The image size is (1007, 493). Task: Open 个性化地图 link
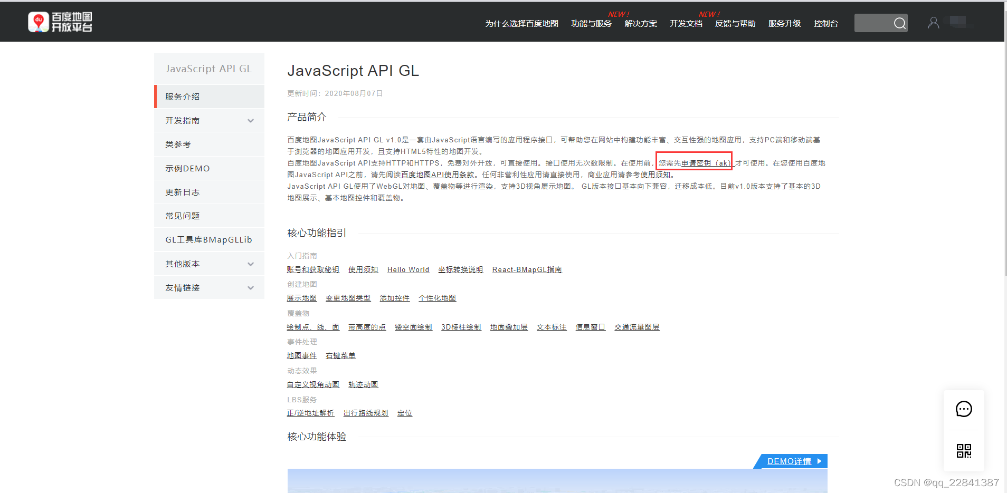click(437, 298)
